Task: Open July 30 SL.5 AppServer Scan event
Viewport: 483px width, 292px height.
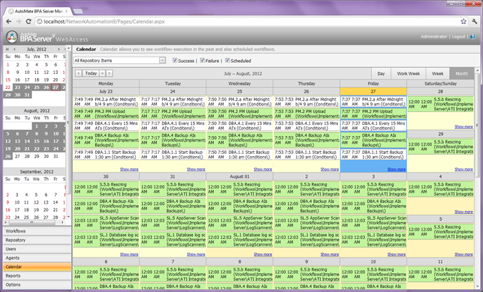Action: [106, 223]
